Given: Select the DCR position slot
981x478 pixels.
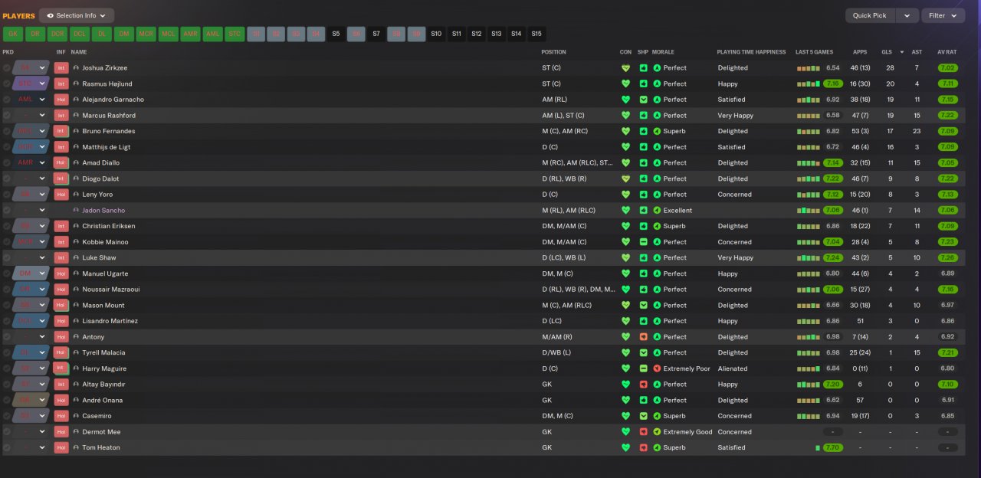Looking at the screenshot, I should point(57,34).
